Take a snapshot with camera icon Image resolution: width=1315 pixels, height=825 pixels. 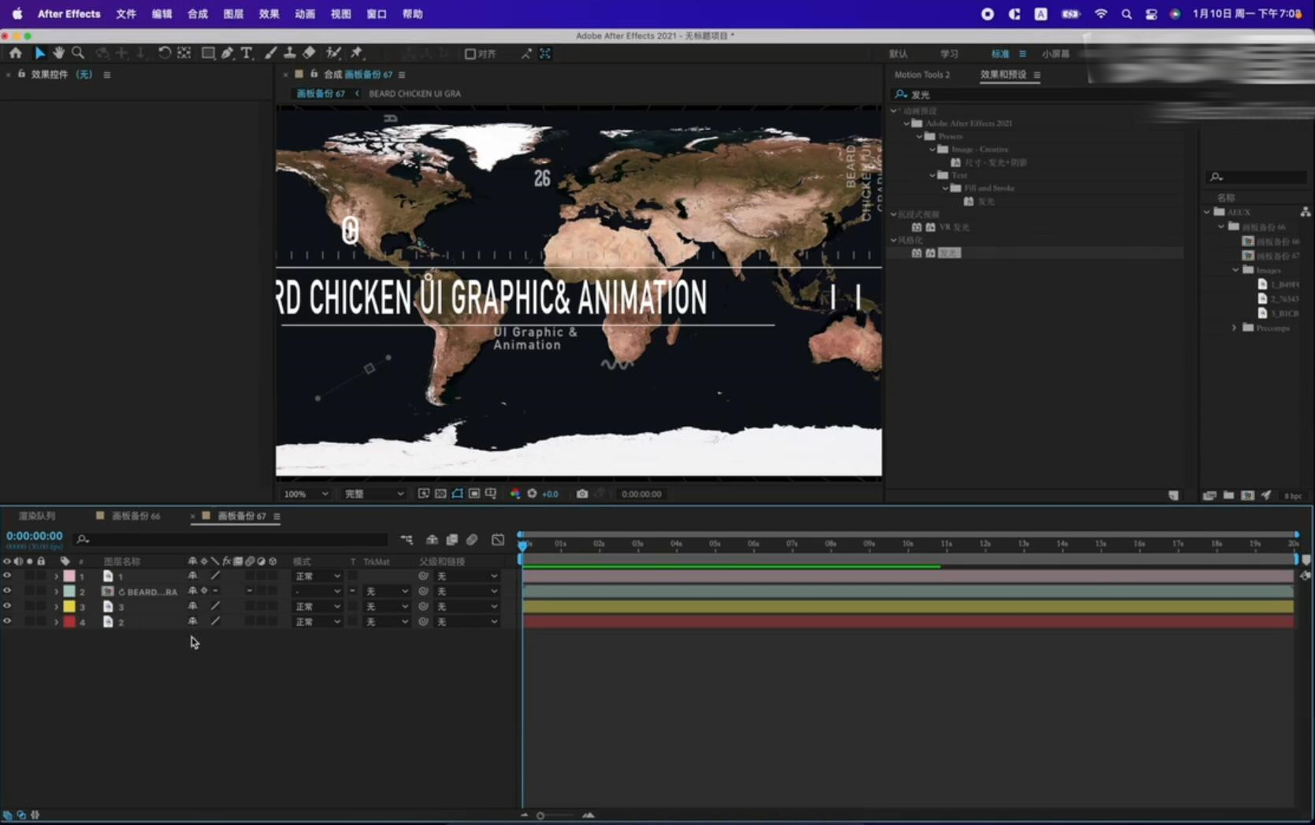coord(582,494)
